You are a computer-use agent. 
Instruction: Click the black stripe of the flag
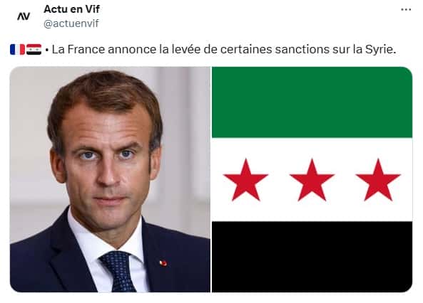[x=312, y=257]
